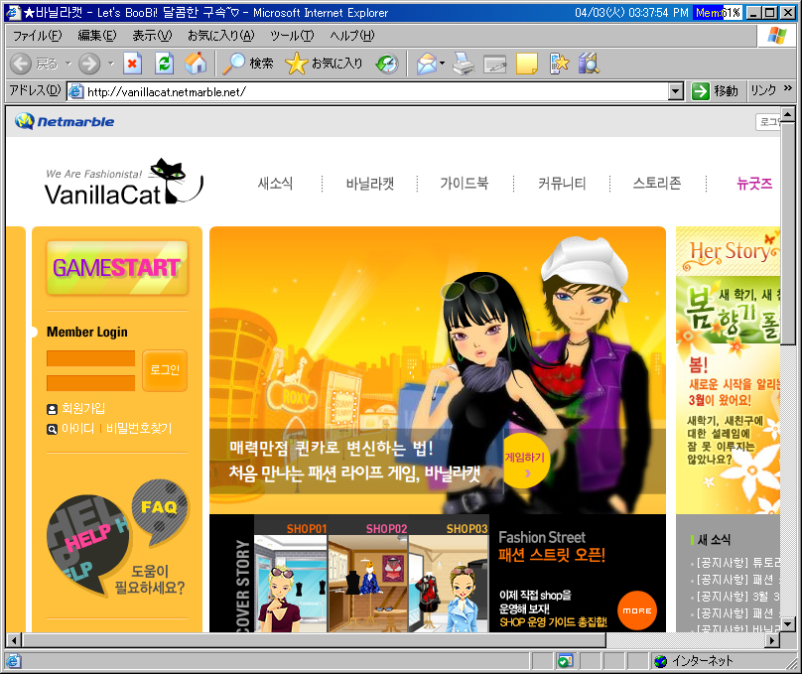The height and width of the screenshot is (674, 802).
Task: Click the 회원가입 sign-up link
Action: coord(83,408)
